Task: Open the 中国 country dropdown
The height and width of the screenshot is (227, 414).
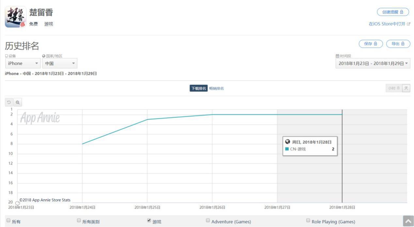Action: click(60, 63)
